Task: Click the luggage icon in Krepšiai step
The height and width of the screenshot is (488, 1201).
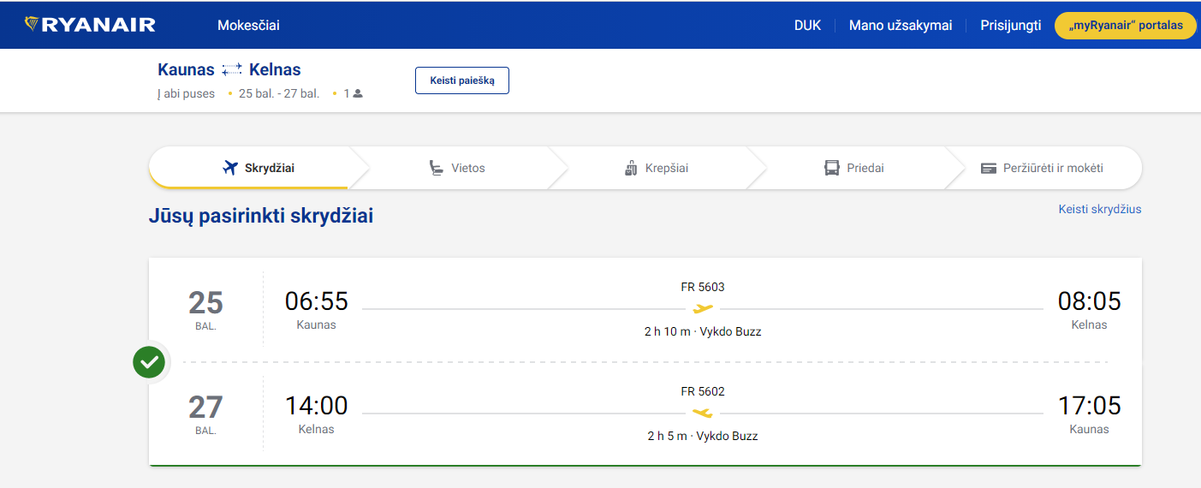Action: [632, 168]
